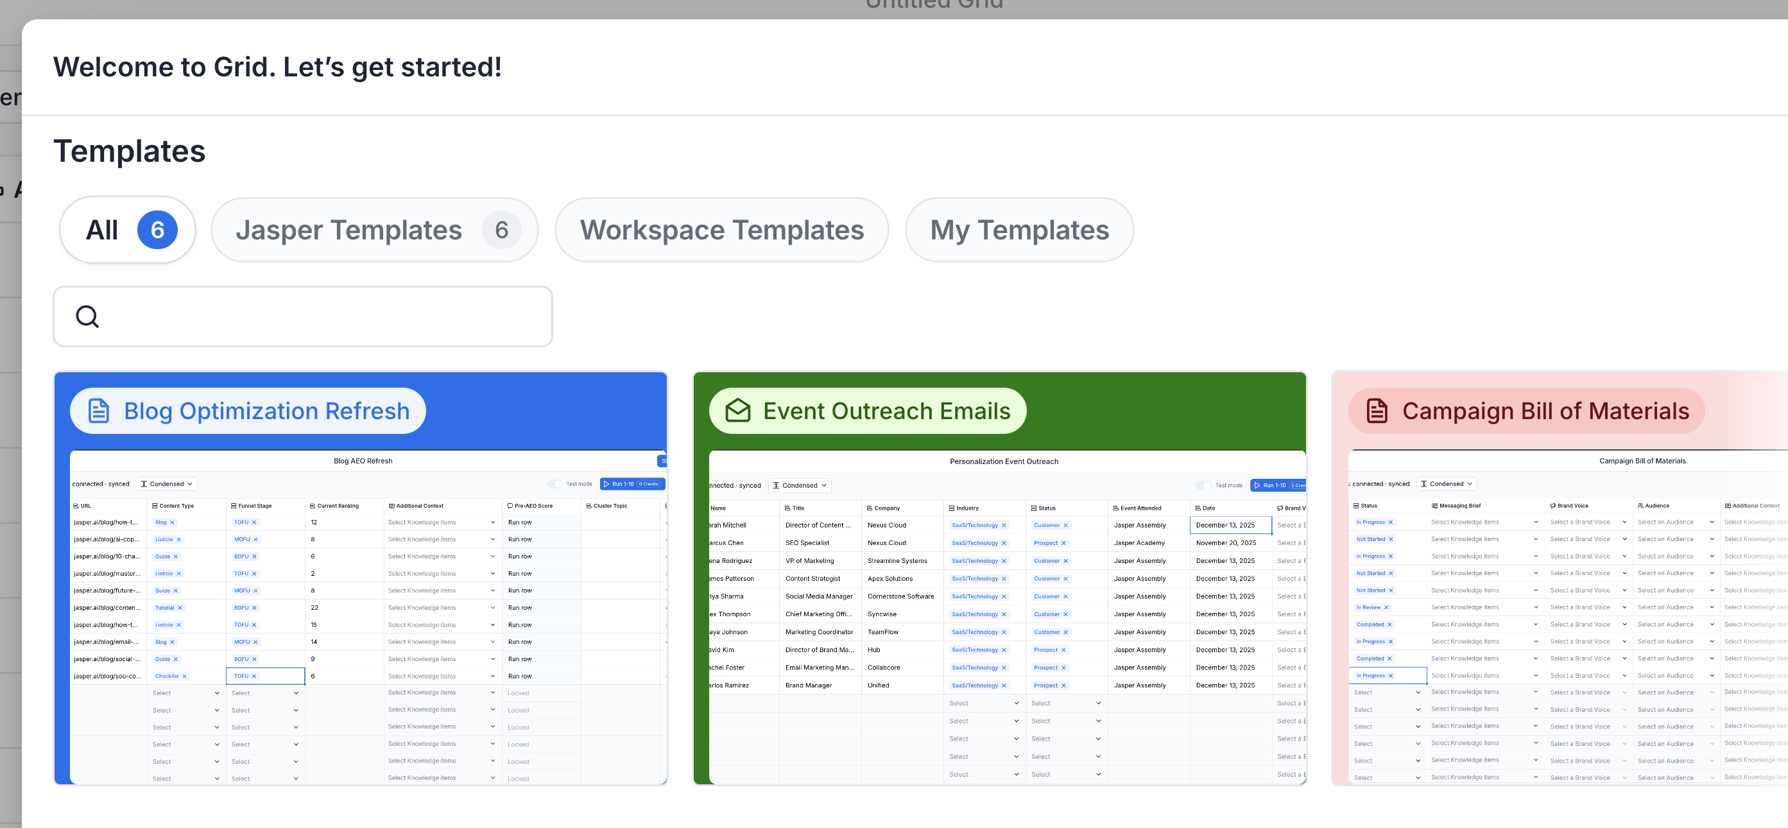Click the Welcome to Grid heading
Viewport: 1788px width, 828px height.
click(278, 67)
